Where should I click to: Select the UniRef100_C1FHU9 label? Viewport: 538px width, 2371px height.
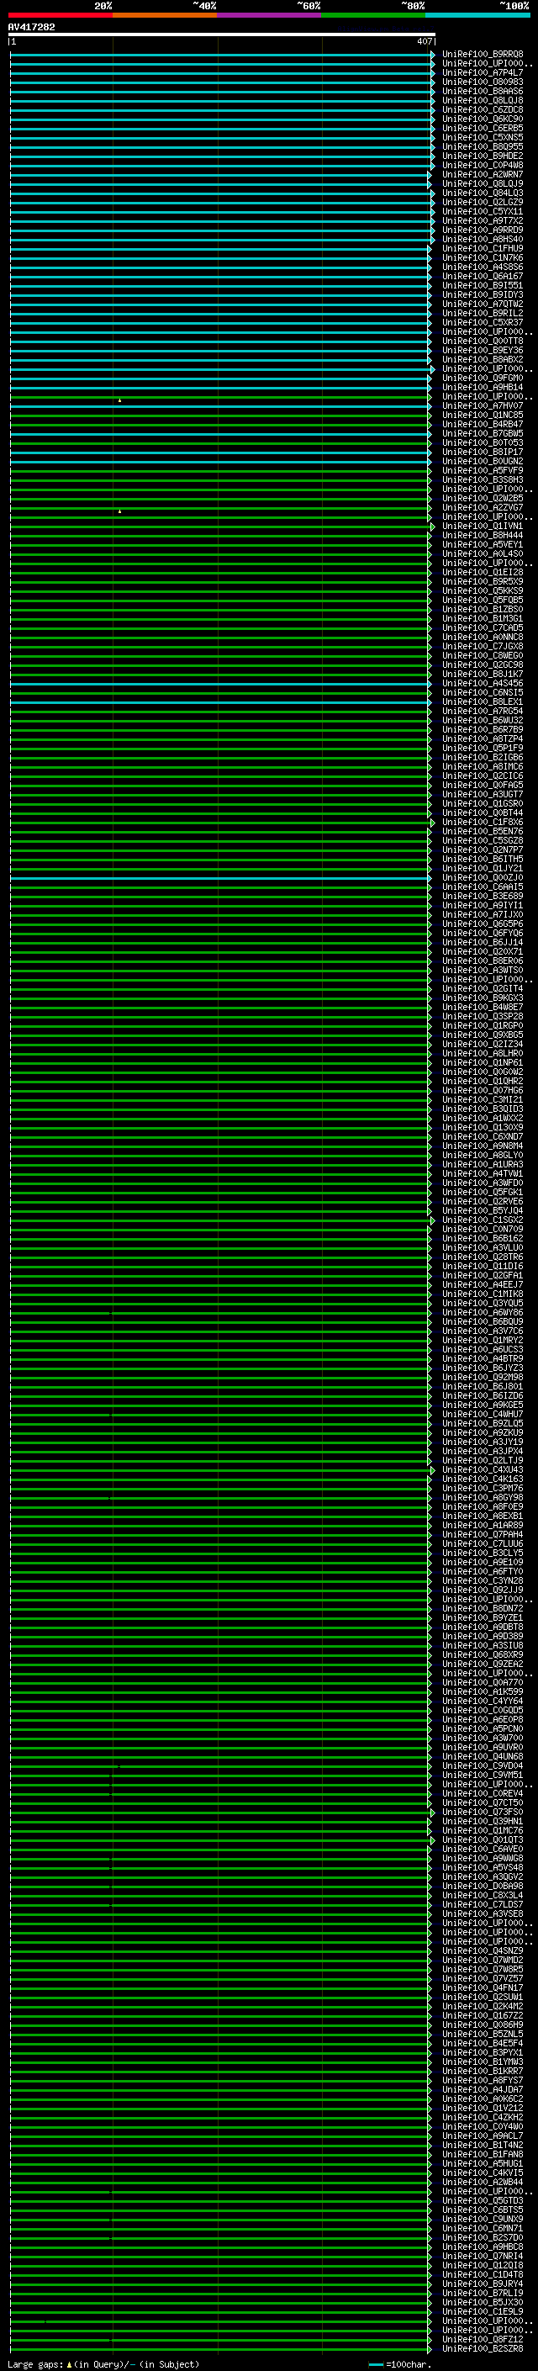pos(483,248)
